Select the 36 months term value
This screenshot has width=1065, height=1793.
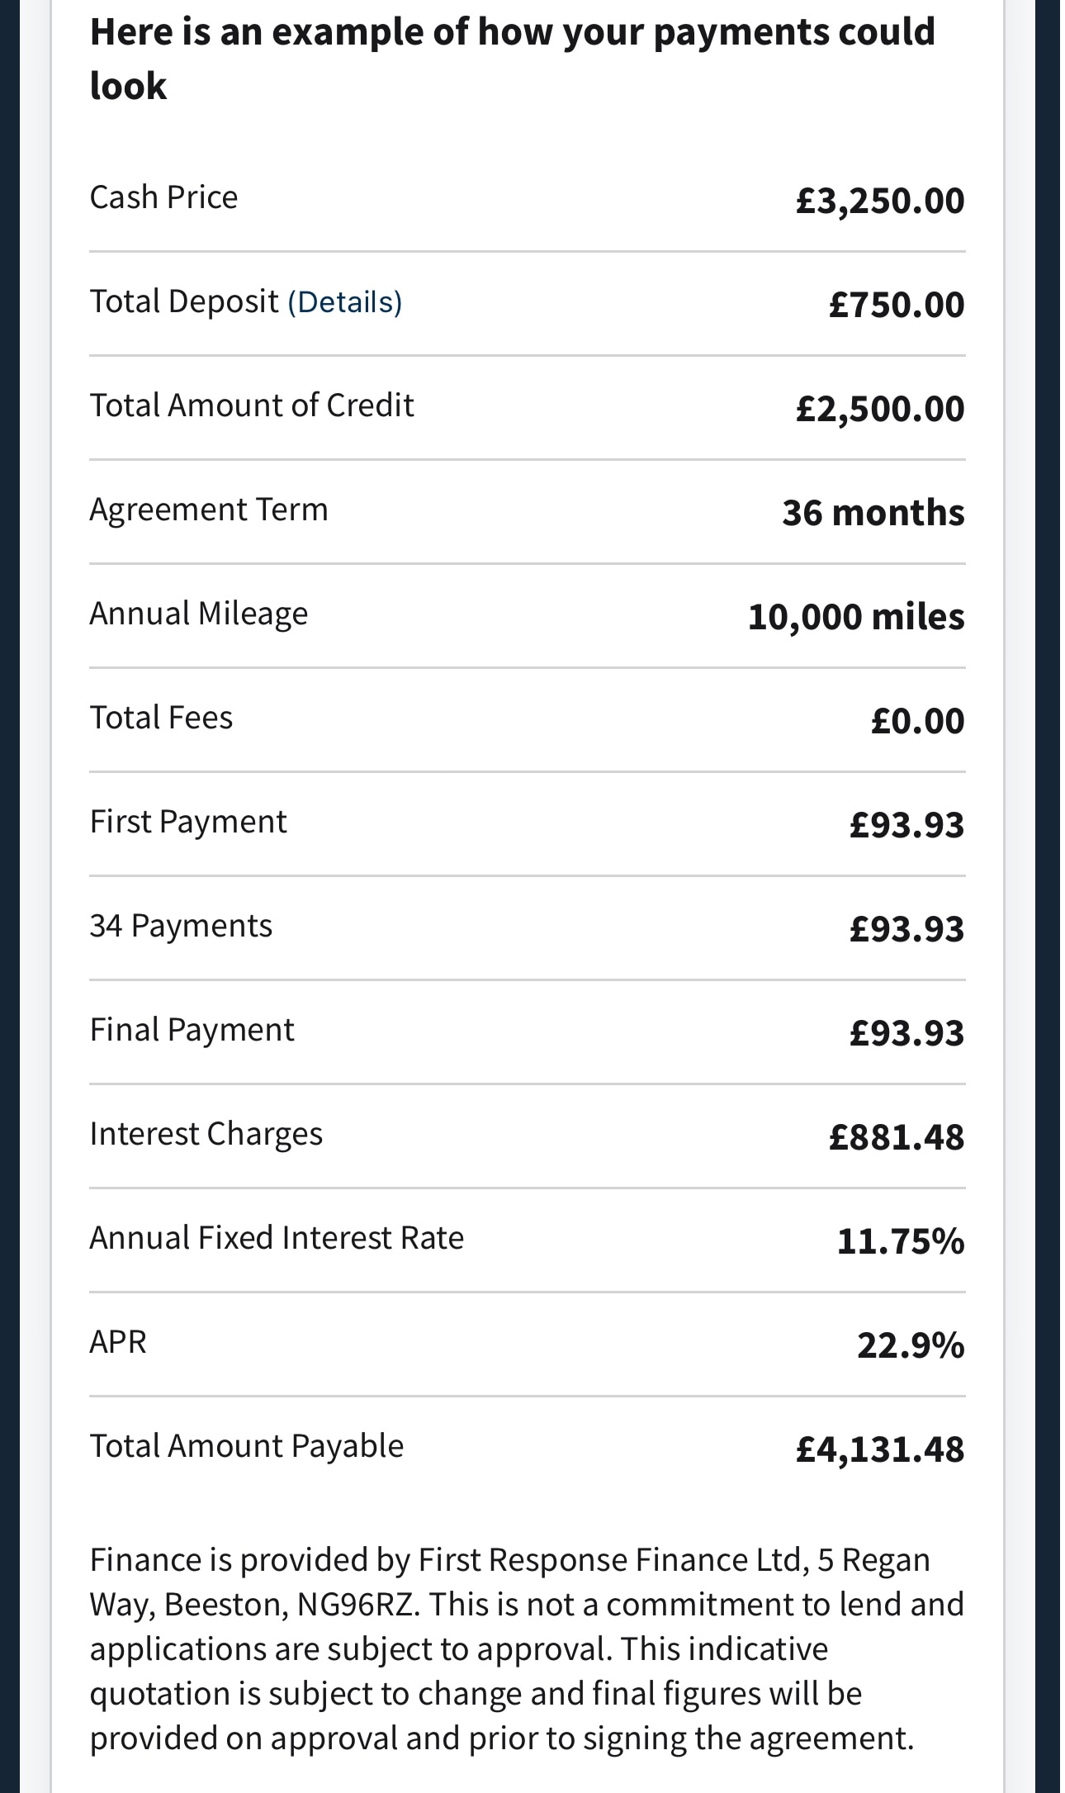pyautogui.click(x=873, y=513)
